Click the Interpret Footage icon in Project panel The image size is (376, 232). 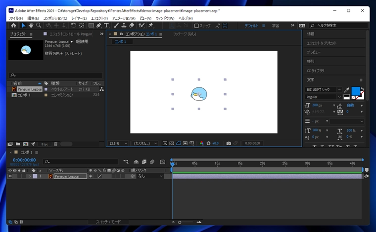[x=10, y=144]
